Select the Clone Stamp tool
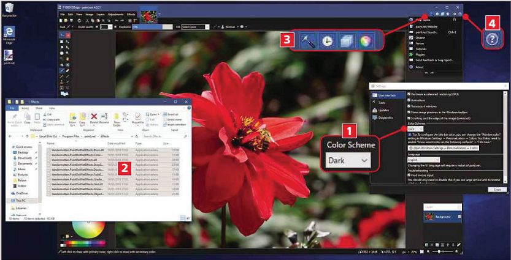Image resolution: width=511 pixels, height=260 pixels. point(61,82)
